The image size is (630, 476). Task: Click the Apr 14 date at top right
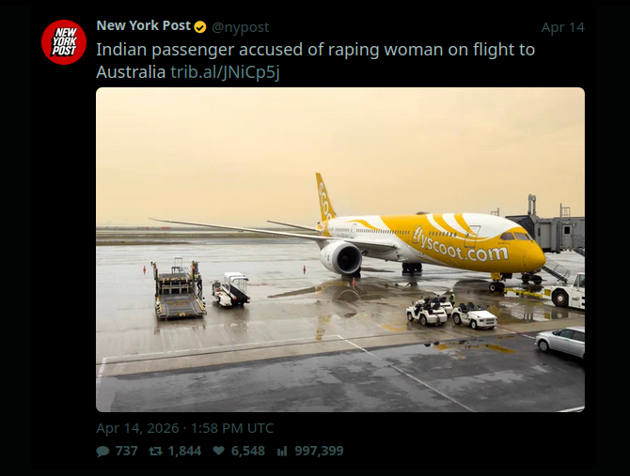(x=562, y=27)
